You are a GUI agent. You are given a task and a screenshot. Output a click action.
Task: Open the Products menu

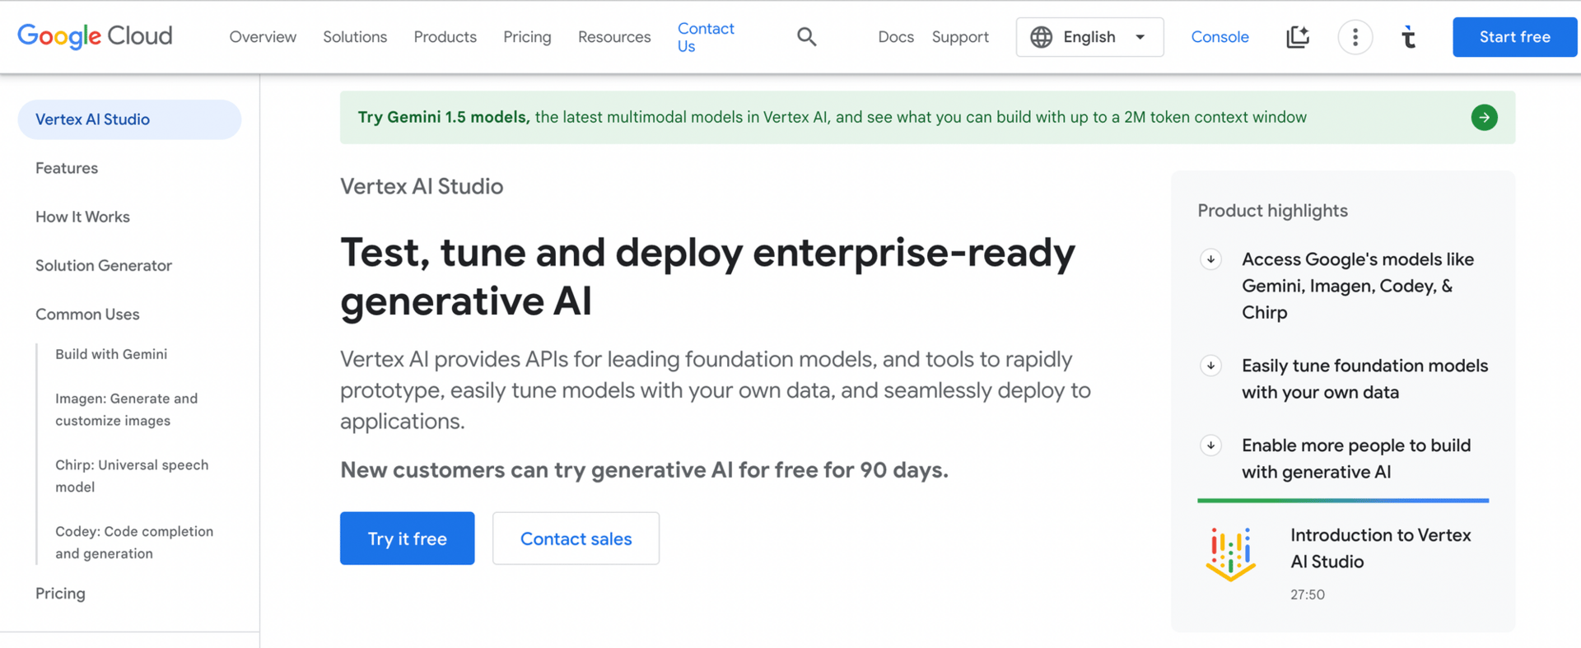(x=445, y=37)
